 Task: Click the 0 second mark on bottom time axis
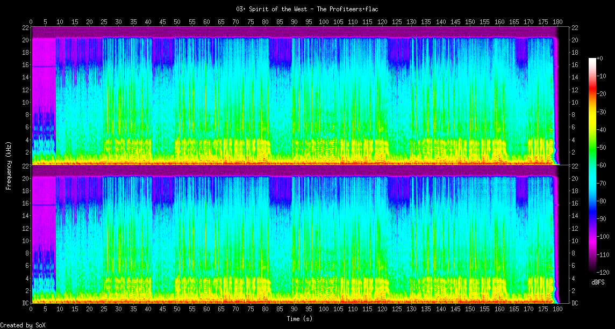point(31,310)
